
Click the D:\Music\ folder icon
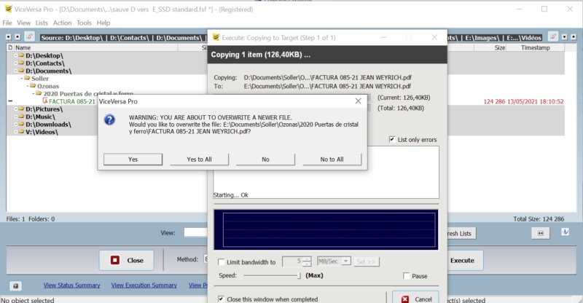click(x=22, y=117)
